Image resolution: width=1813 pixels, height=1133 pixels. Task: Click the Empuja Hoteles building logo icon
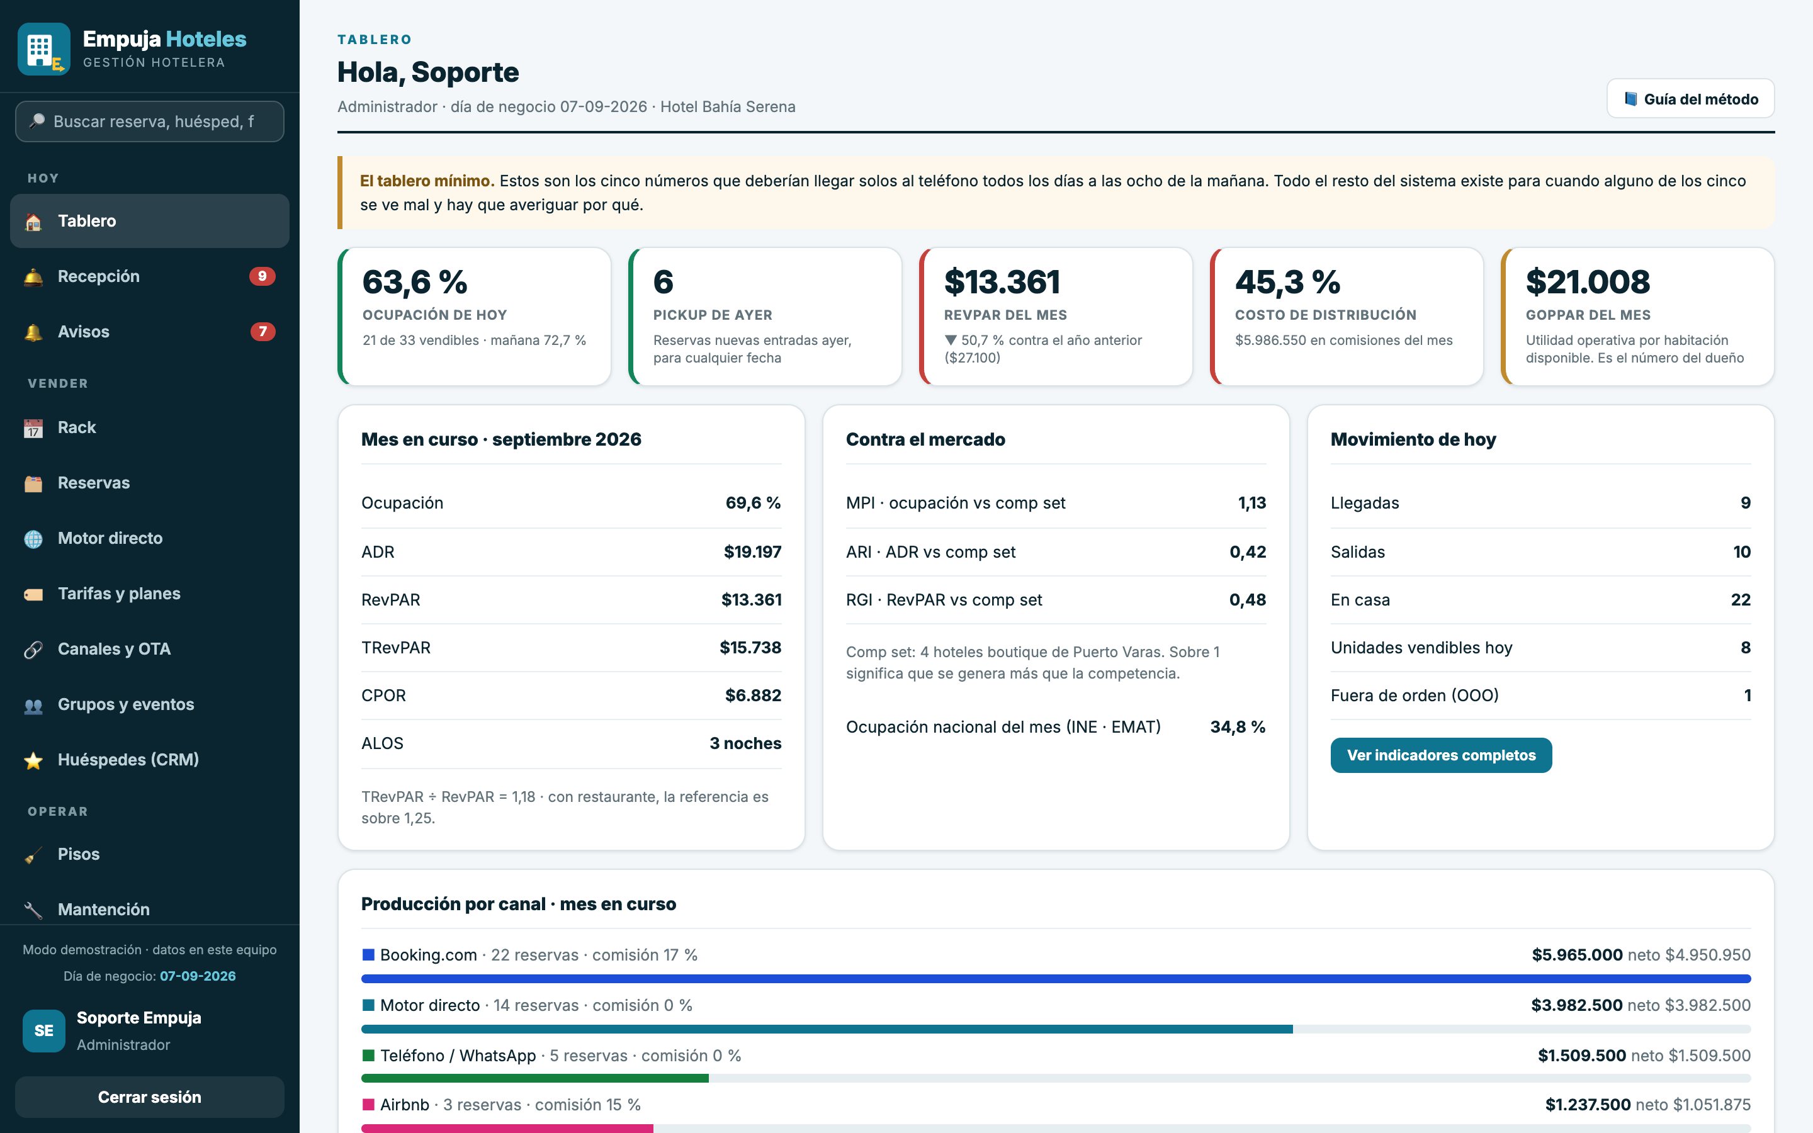point(44,50)
